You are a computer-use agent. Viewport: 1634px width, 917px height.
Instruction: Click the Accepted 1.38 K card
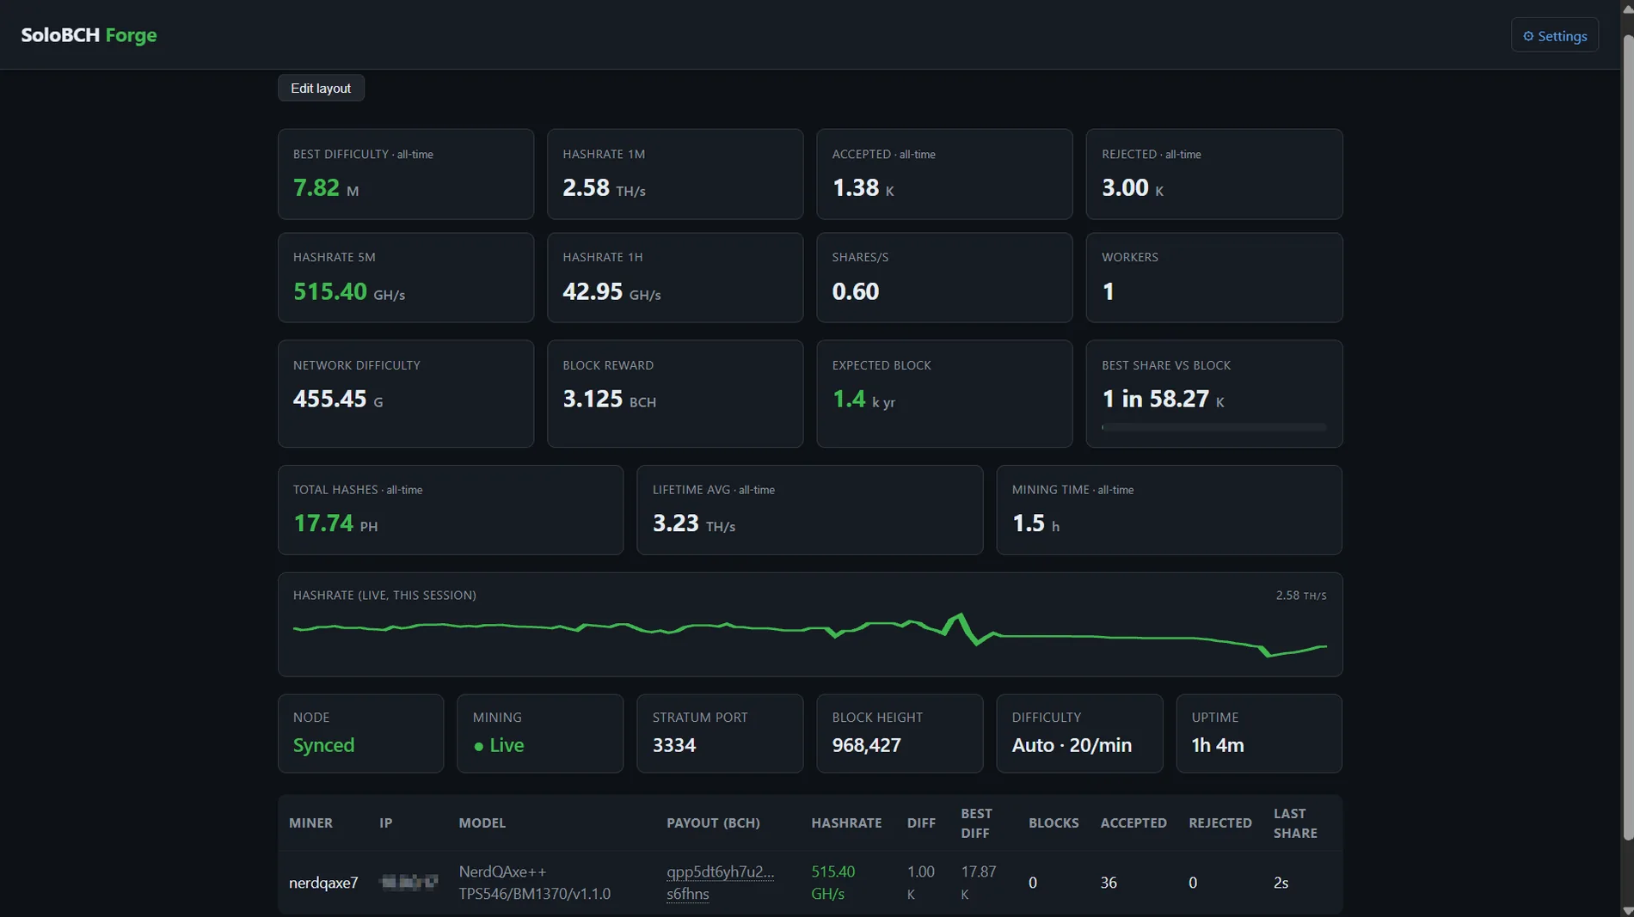(x=944, y=174)
